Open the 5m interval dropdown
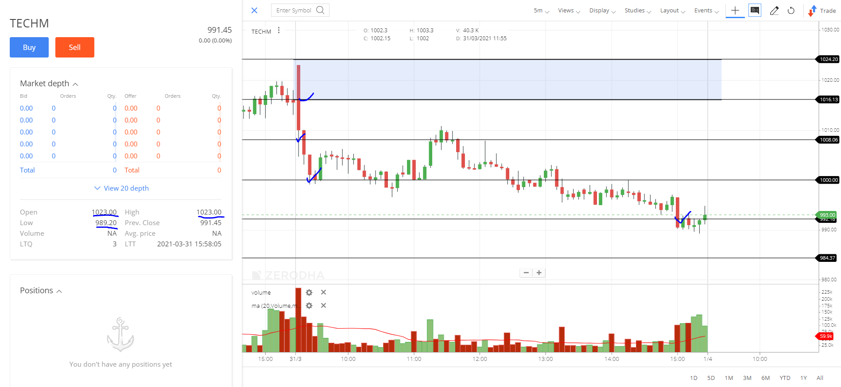The width and height of the screenshot is (841, 387). (541, 11)
